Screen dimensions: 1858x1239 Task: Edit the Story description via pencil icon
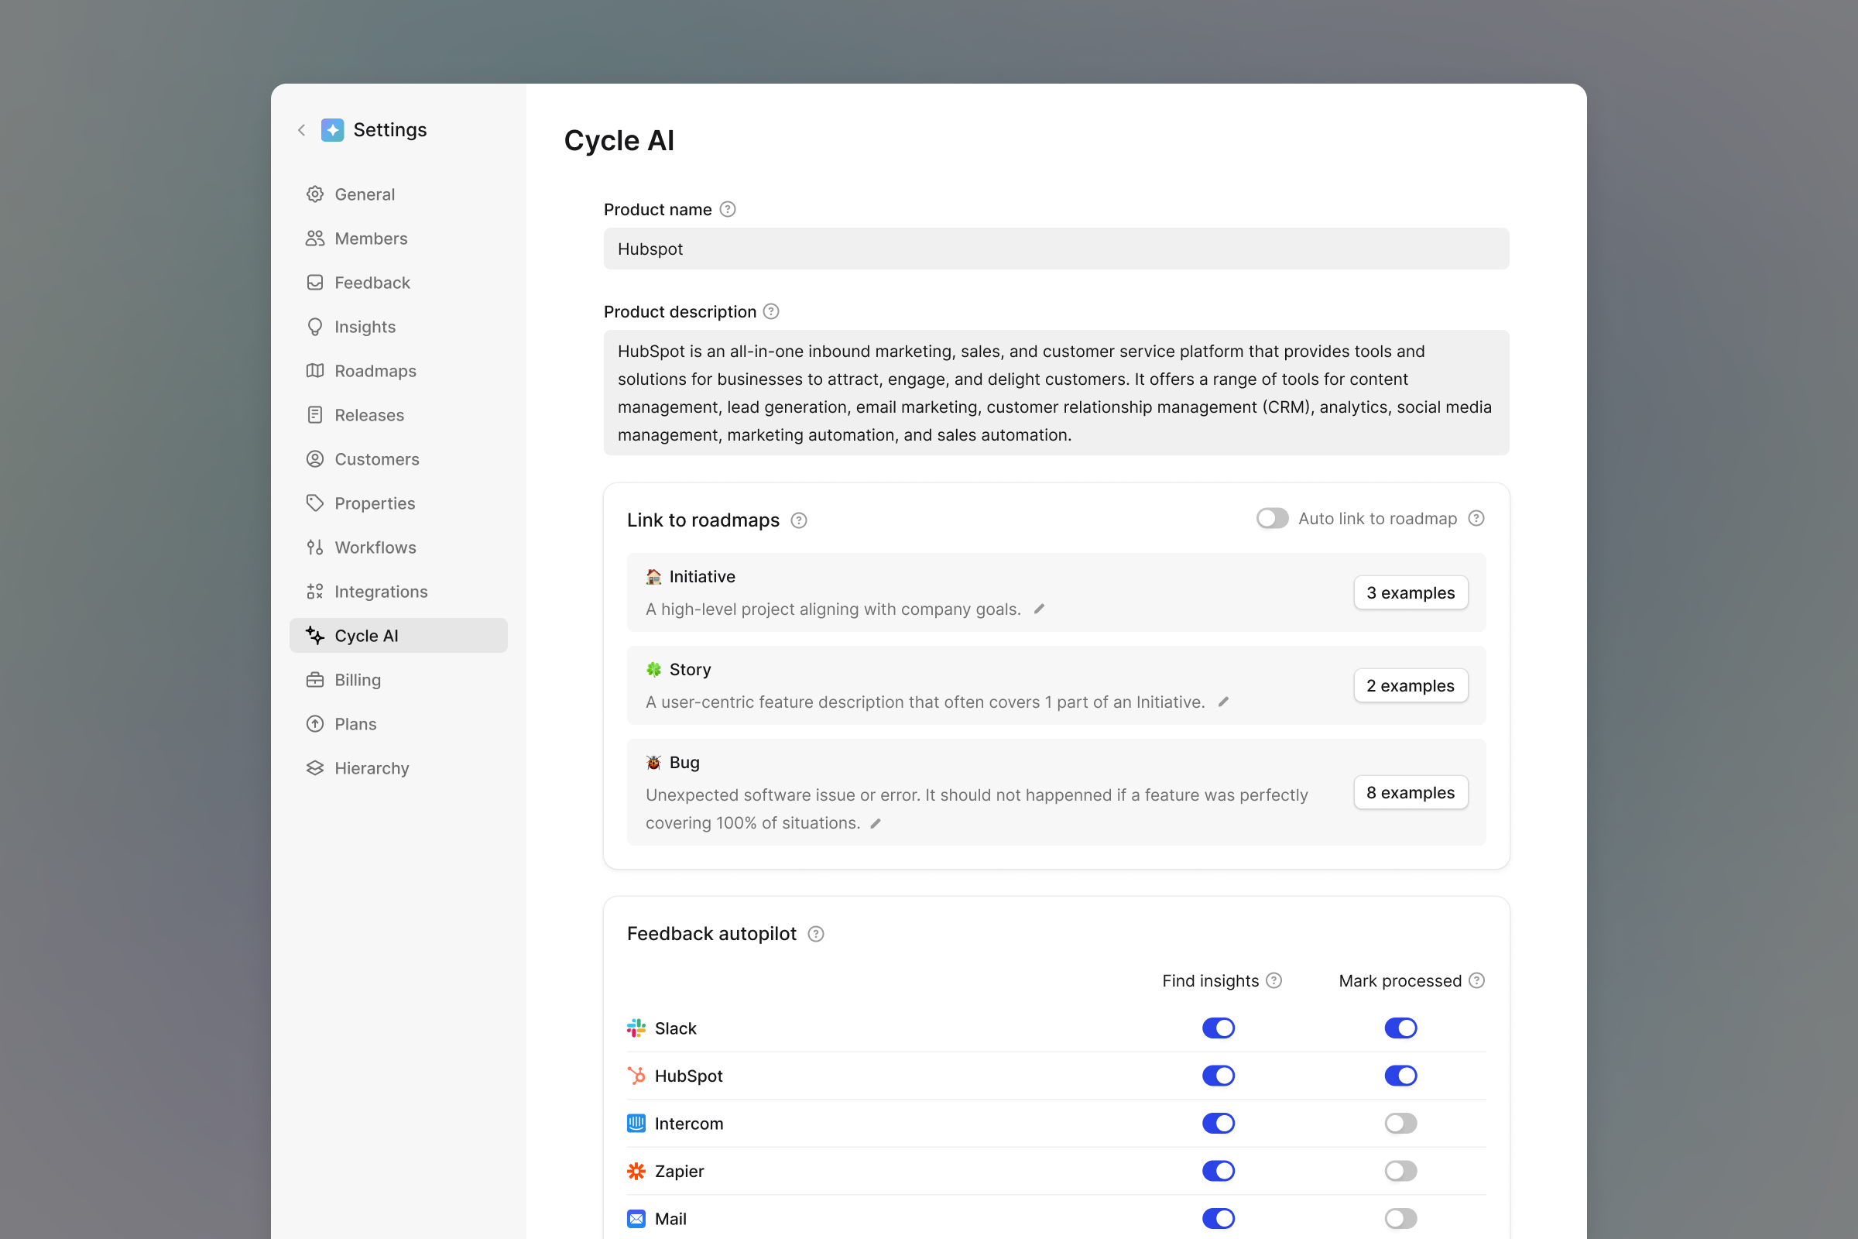point(1224,702)
